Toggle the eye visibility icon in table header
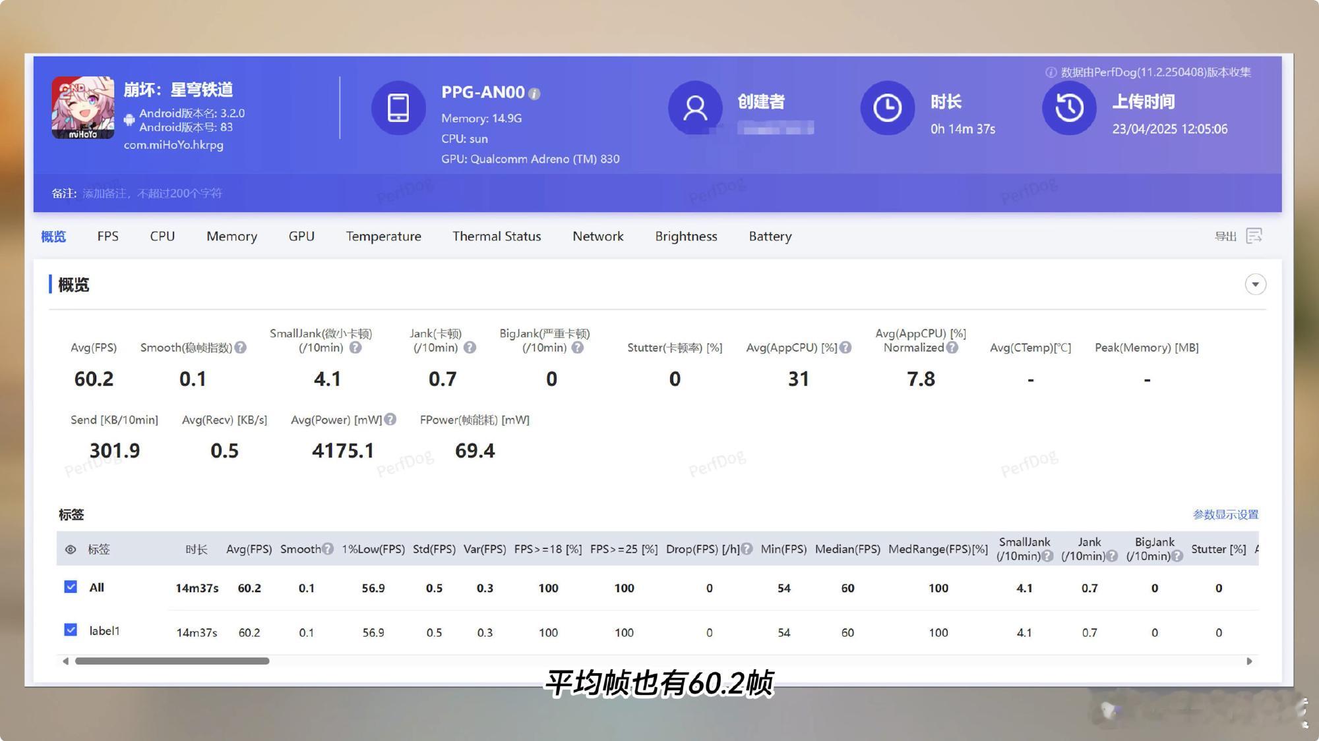Image resolution: width=1319 pixels, height=741 pixels. point(71,549)
